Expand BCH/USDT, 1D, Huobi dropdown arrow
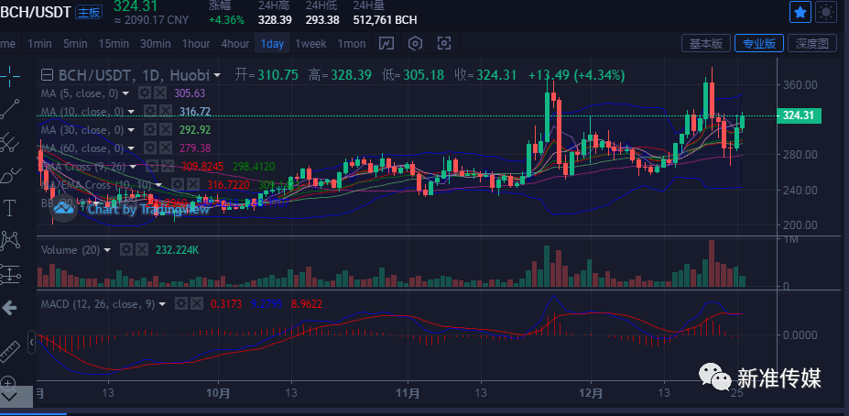849x416 pixels. (x=218, y=75)
